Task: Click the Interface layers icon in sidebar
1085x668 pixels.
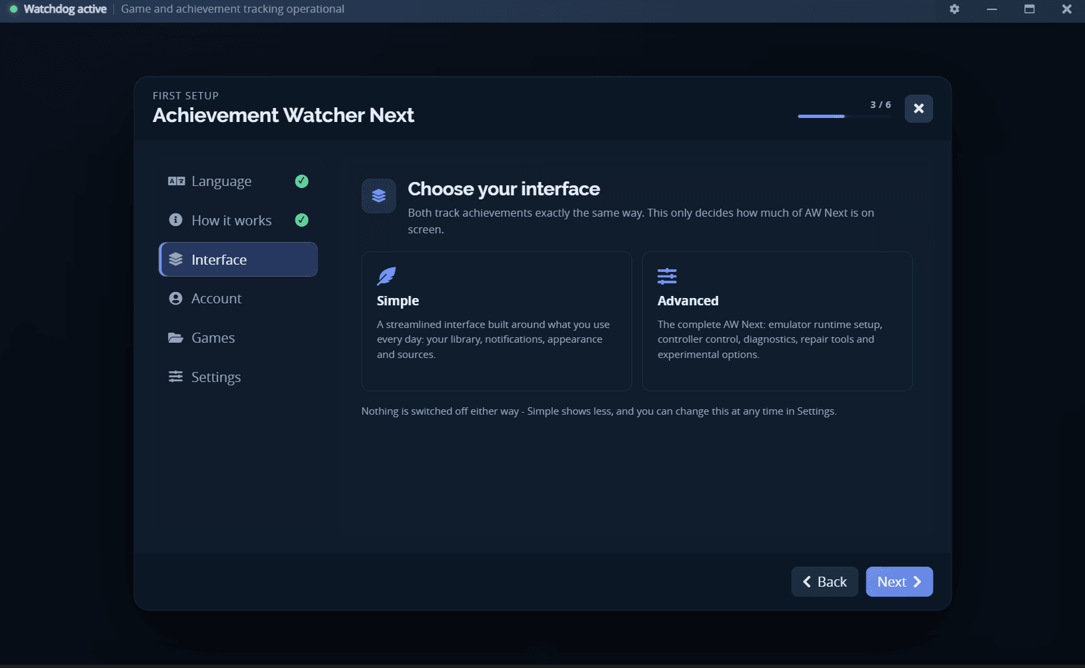Action: coord(176,259)
